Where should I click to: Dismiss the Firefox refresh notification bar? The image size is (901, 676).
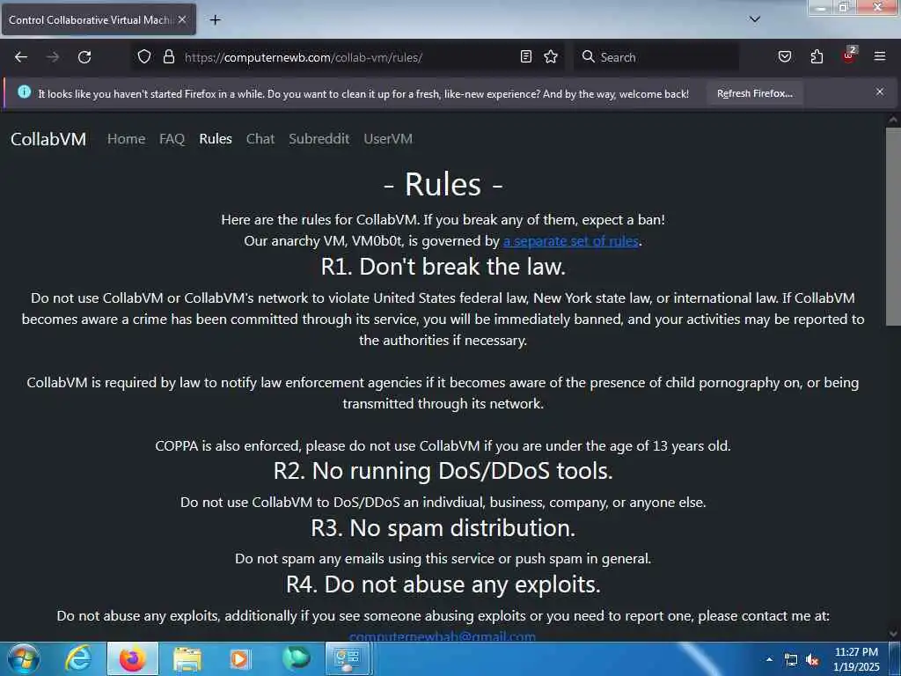pyautogui.click(x=880, y=92)
